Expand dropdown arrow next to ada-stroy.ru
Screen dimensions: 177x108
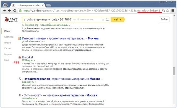(x=35, y=82)
